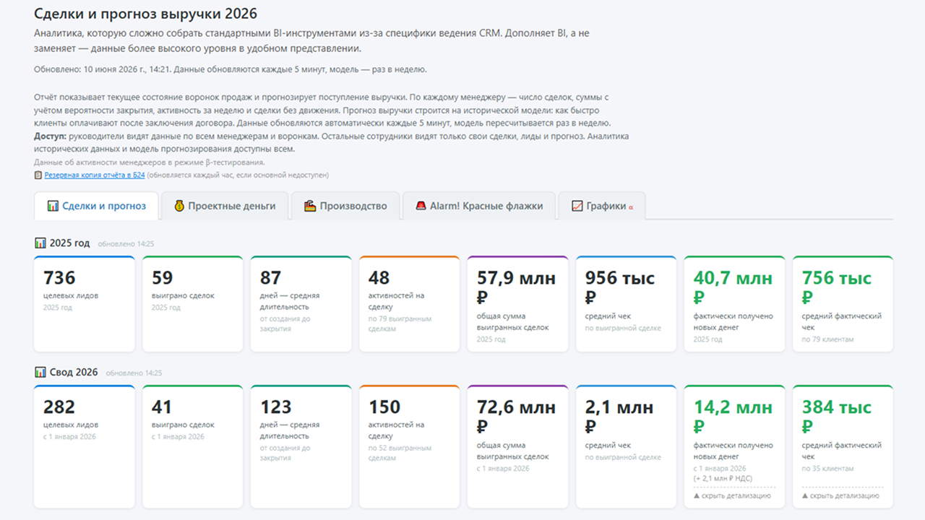Select the 282 целевых лидов card
Screen dimensions: 925x520
point(85,446)
